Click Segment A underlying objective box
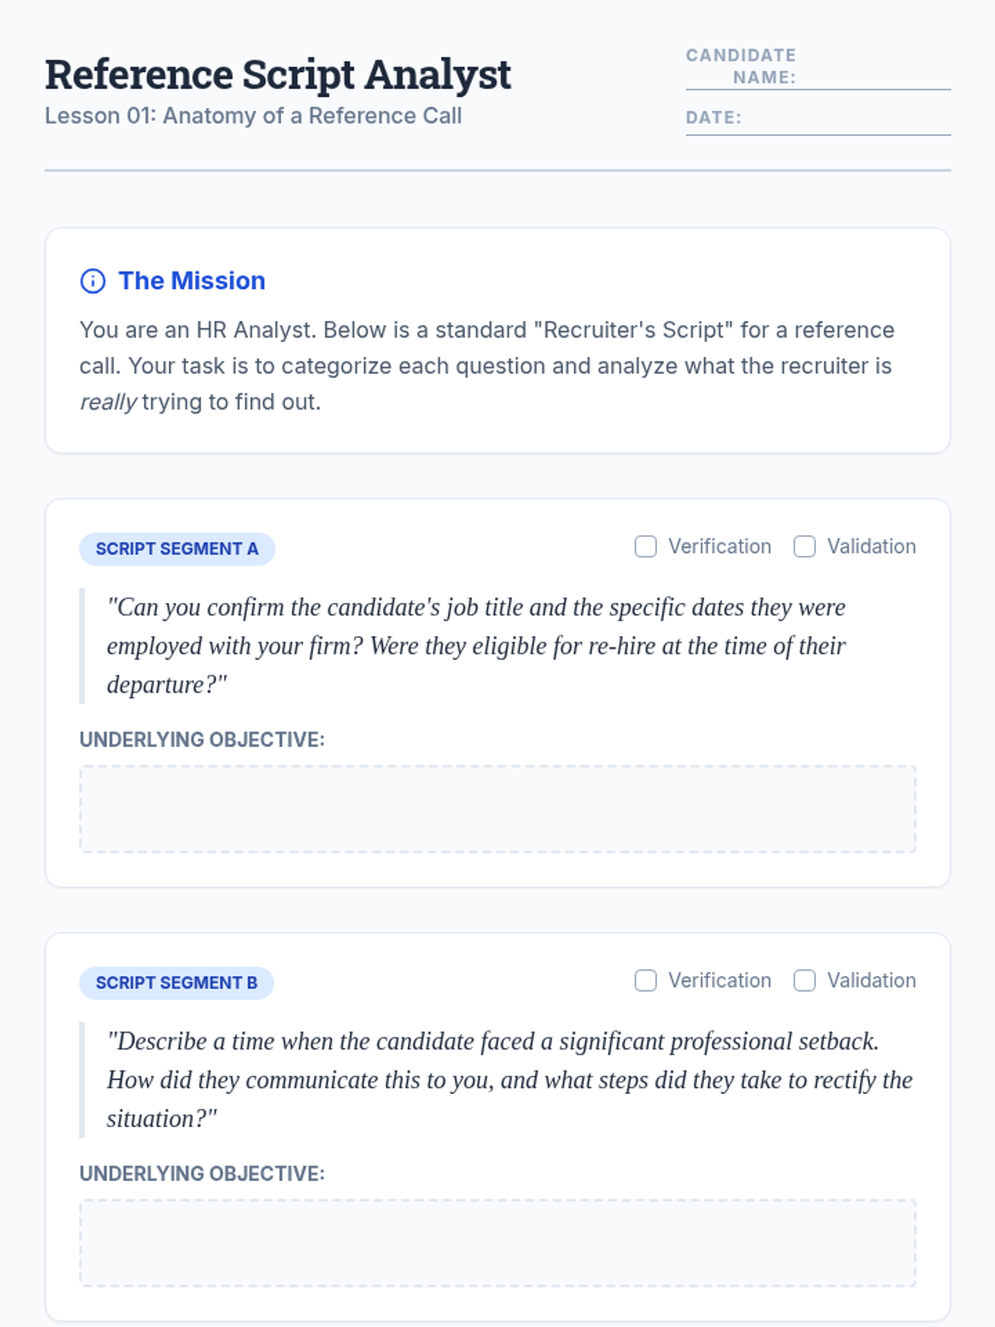This screenshot has height=1327, width=995. 498,809
